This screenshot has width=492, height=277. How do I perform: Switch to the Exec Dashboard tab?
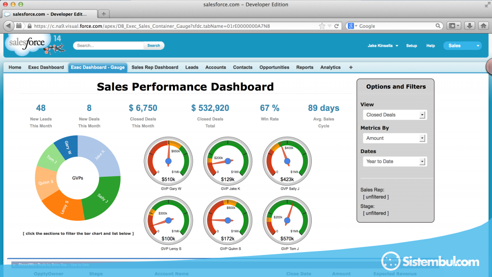click(x=46, y=67)
